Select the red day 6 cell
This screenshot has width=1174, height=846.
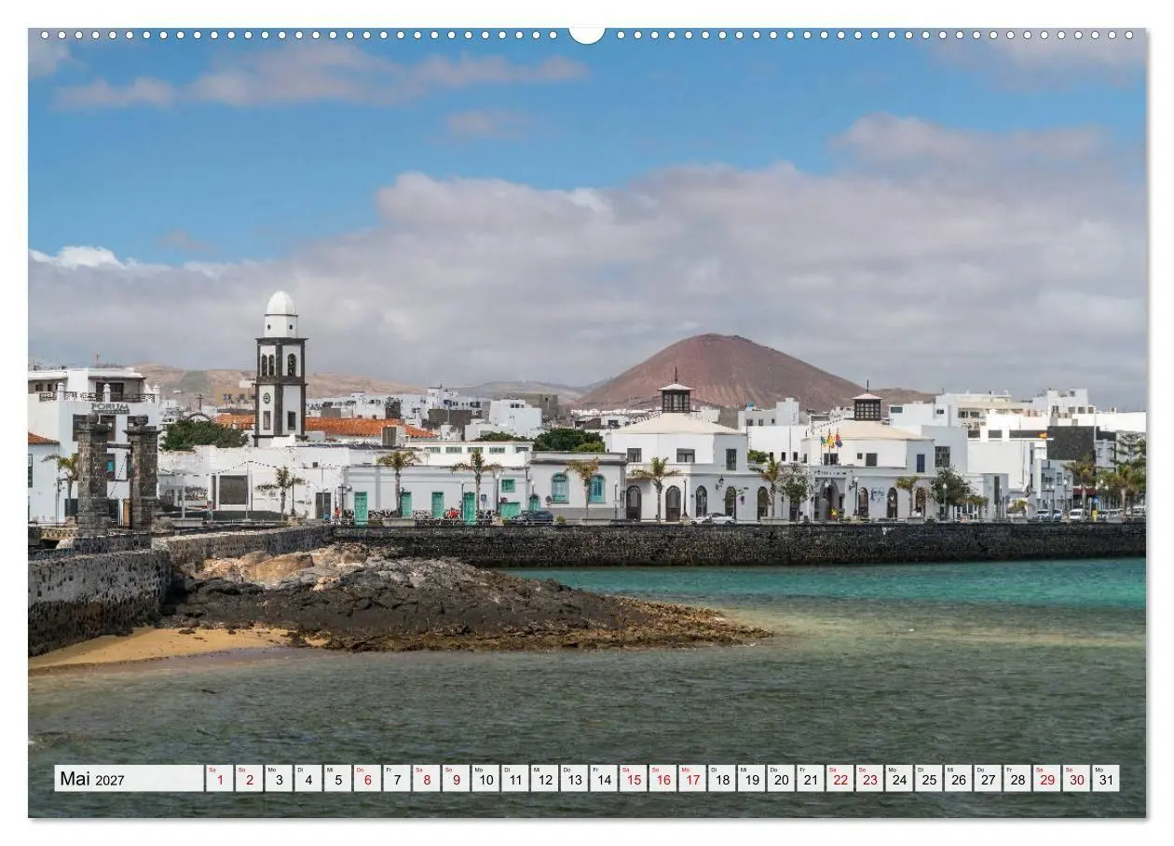(x=367, y=779)
